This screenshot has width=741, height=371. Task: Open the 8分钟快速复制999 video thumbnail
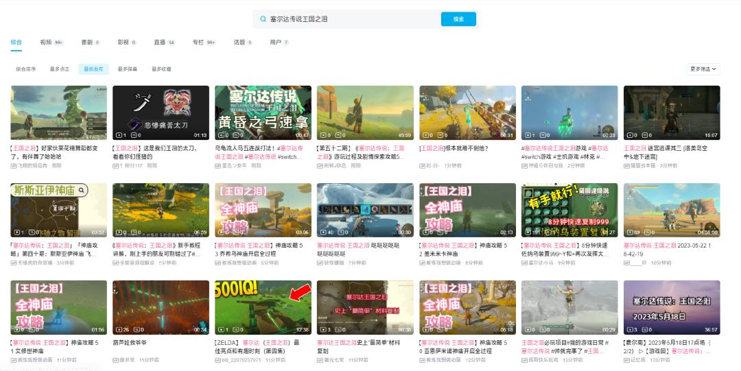click(x=569, y=210)
